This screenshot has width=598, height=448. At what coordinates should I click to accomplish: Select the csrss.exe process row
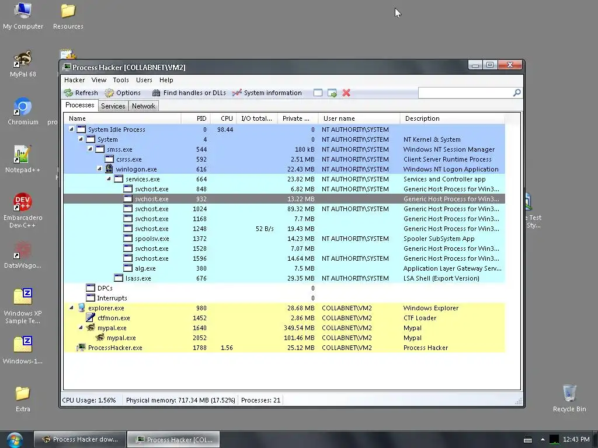[x=284, y=159]
